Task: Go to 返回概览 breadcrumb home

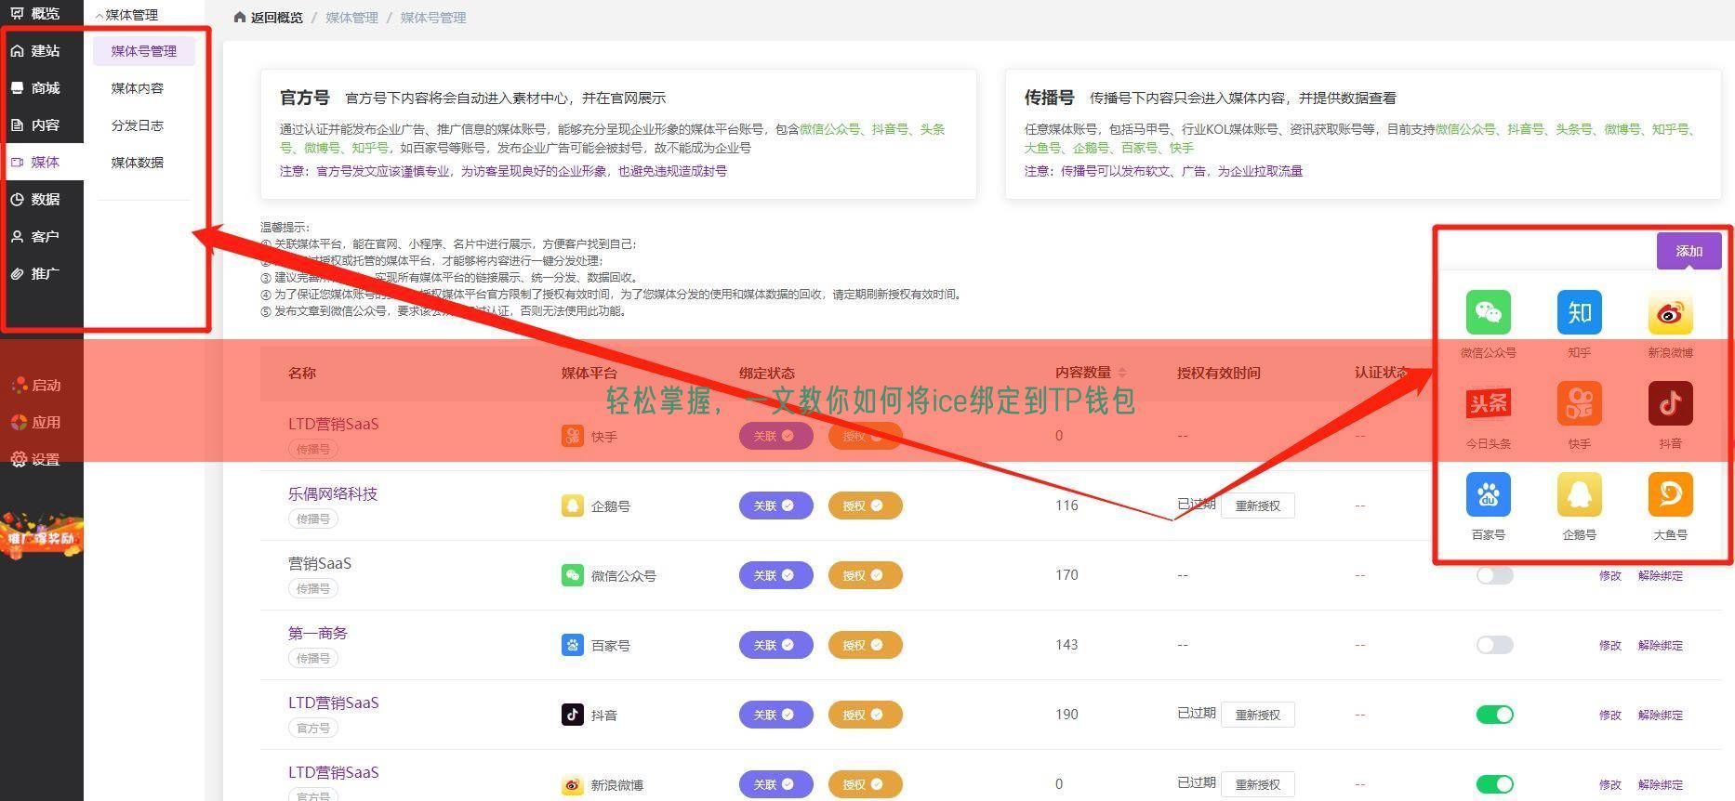Action: (268, 18)
